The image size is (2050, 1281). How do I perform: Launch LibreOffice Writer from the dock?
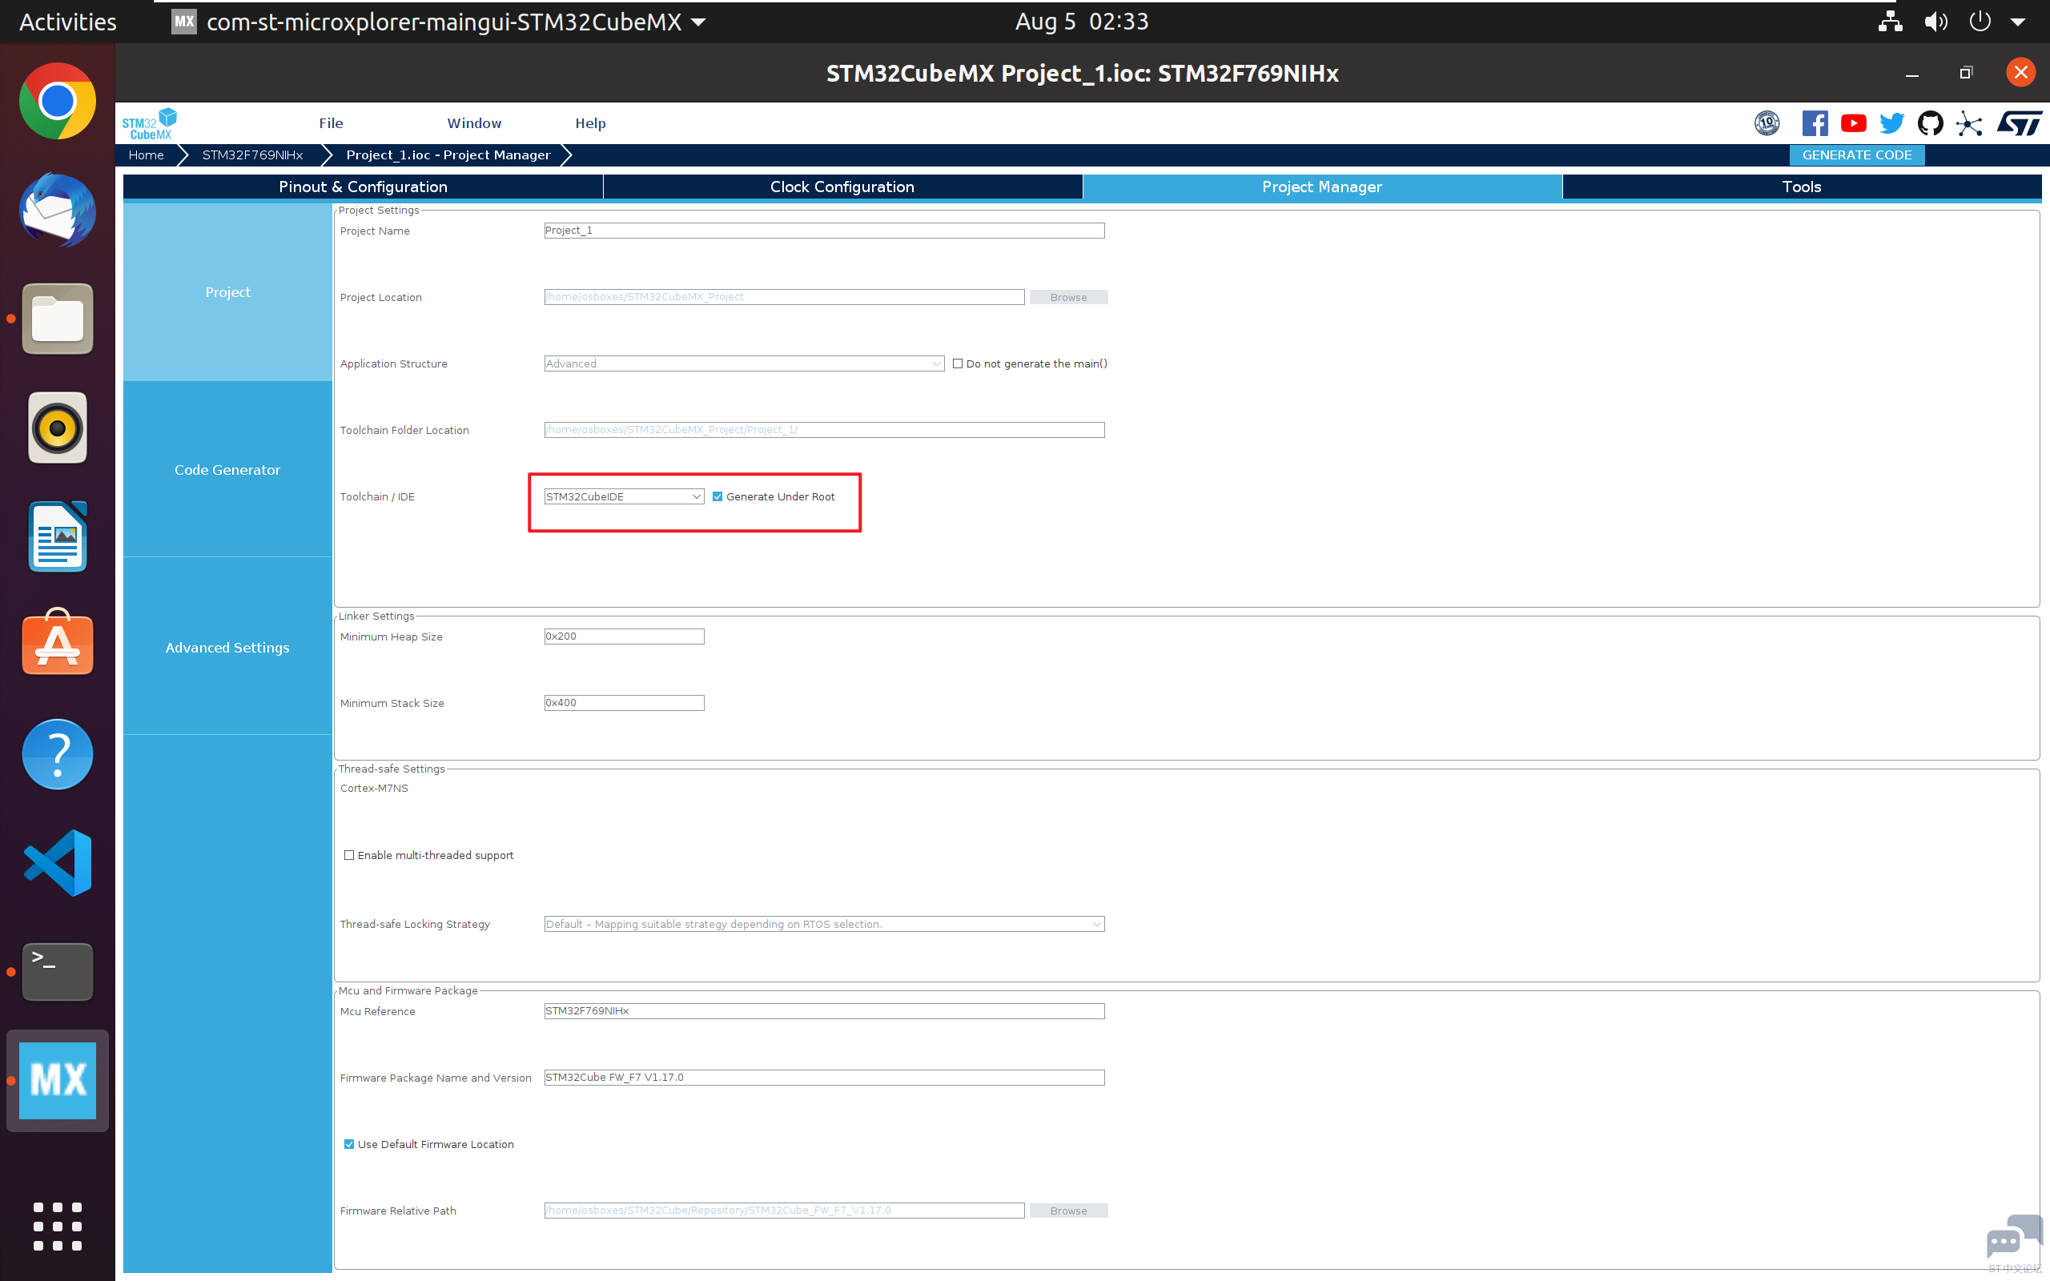[58, 536]
